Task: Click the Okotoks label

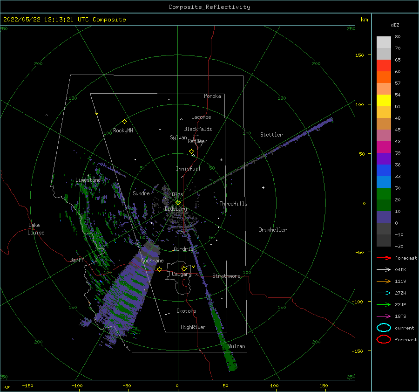Action: point(186,311)
